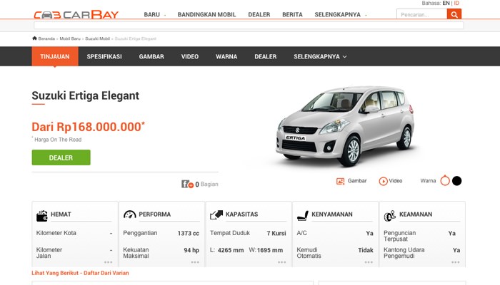The image size is (500, 285).
Task: Switch language to EN
Action: tap(446, 3)
